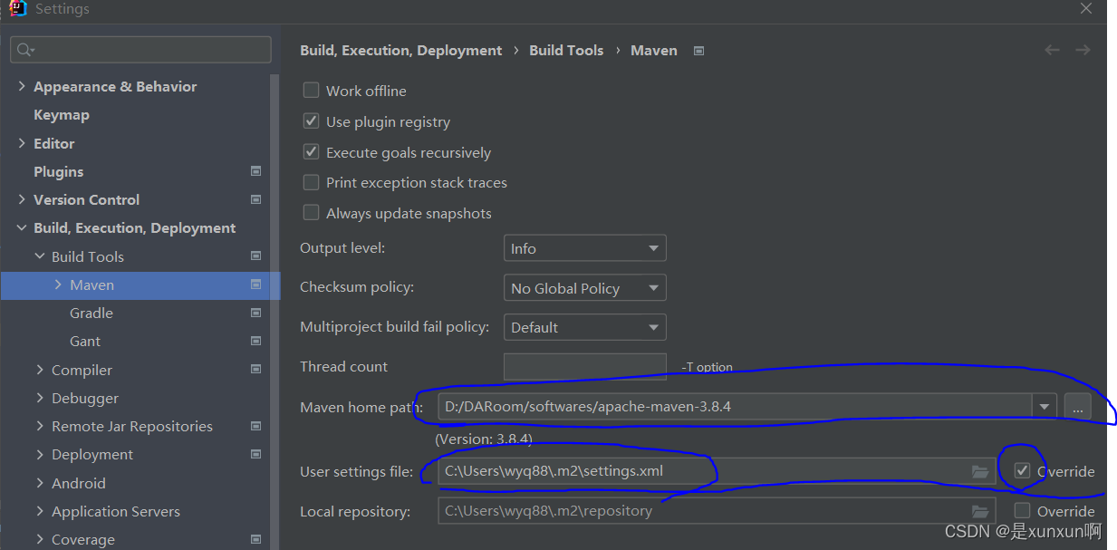Screen dimensions: 1117x550
Task: Click the User settings file path field
Action: 717,471
